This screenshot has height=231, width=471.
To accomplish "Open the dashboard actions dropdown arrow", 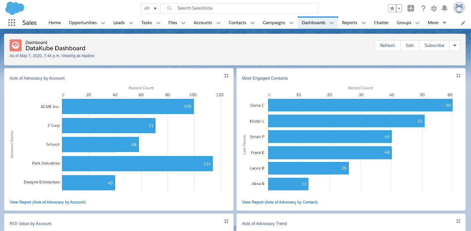I will [455, 46].
